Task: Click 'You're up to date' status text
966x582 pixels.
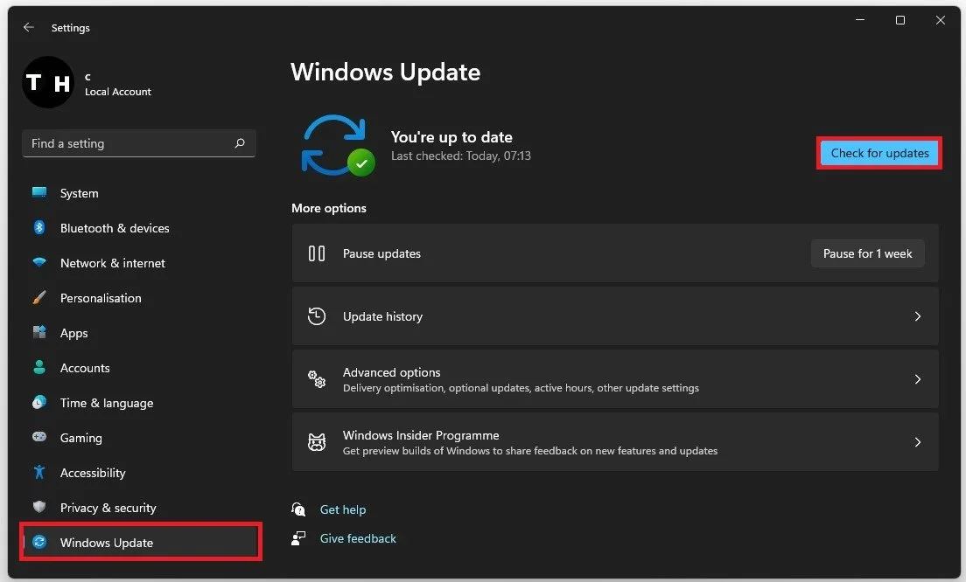Action: tap(451, 136)
